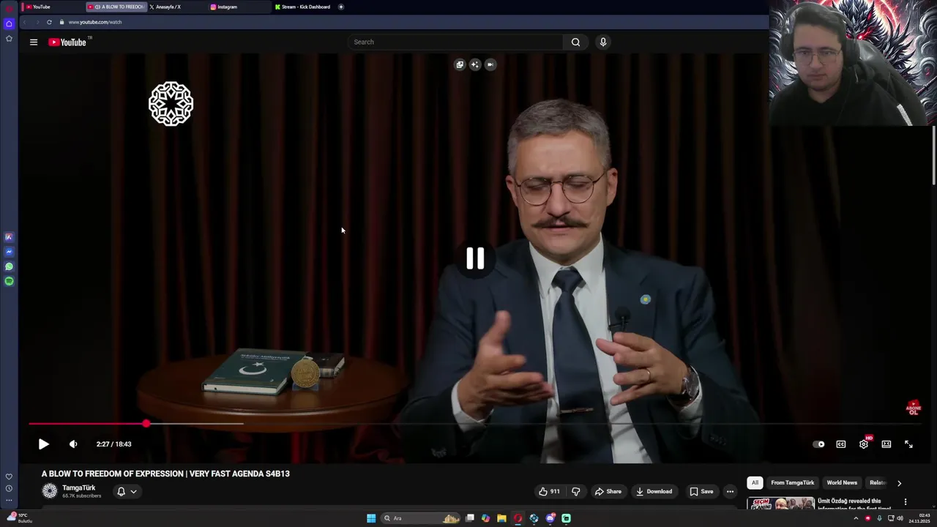The image size is (937, 527).
Task: Open taskbar clock 02:43
Action: (919, 518)
